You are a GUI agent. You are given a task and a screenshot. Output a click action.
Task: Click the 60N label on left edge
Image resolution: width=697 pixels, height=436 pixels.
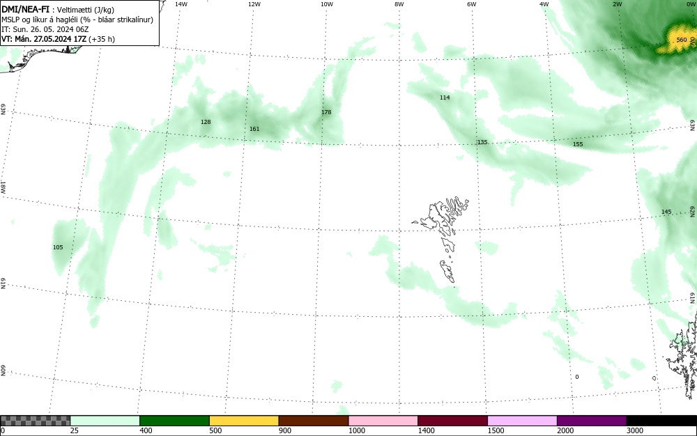pyautogui.click(x=3, y=371)
